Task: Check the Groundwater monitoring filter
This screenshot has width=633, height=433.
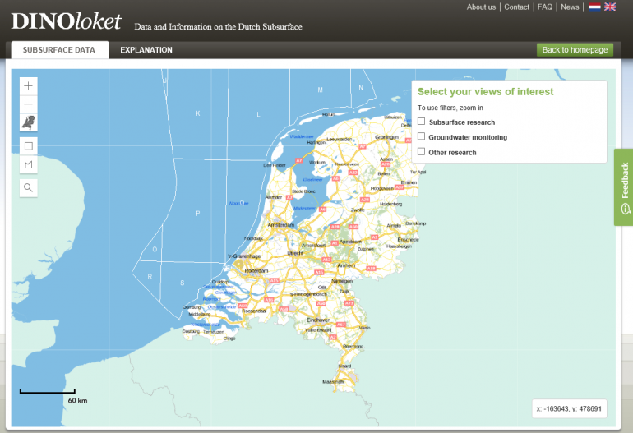Action: pos(421,136)
